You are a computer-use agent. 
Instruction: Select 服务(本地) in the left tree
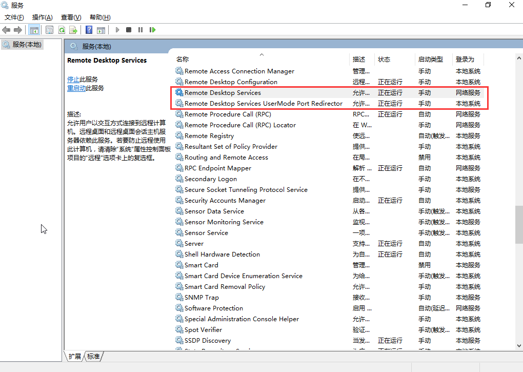(x=23, y=44)
